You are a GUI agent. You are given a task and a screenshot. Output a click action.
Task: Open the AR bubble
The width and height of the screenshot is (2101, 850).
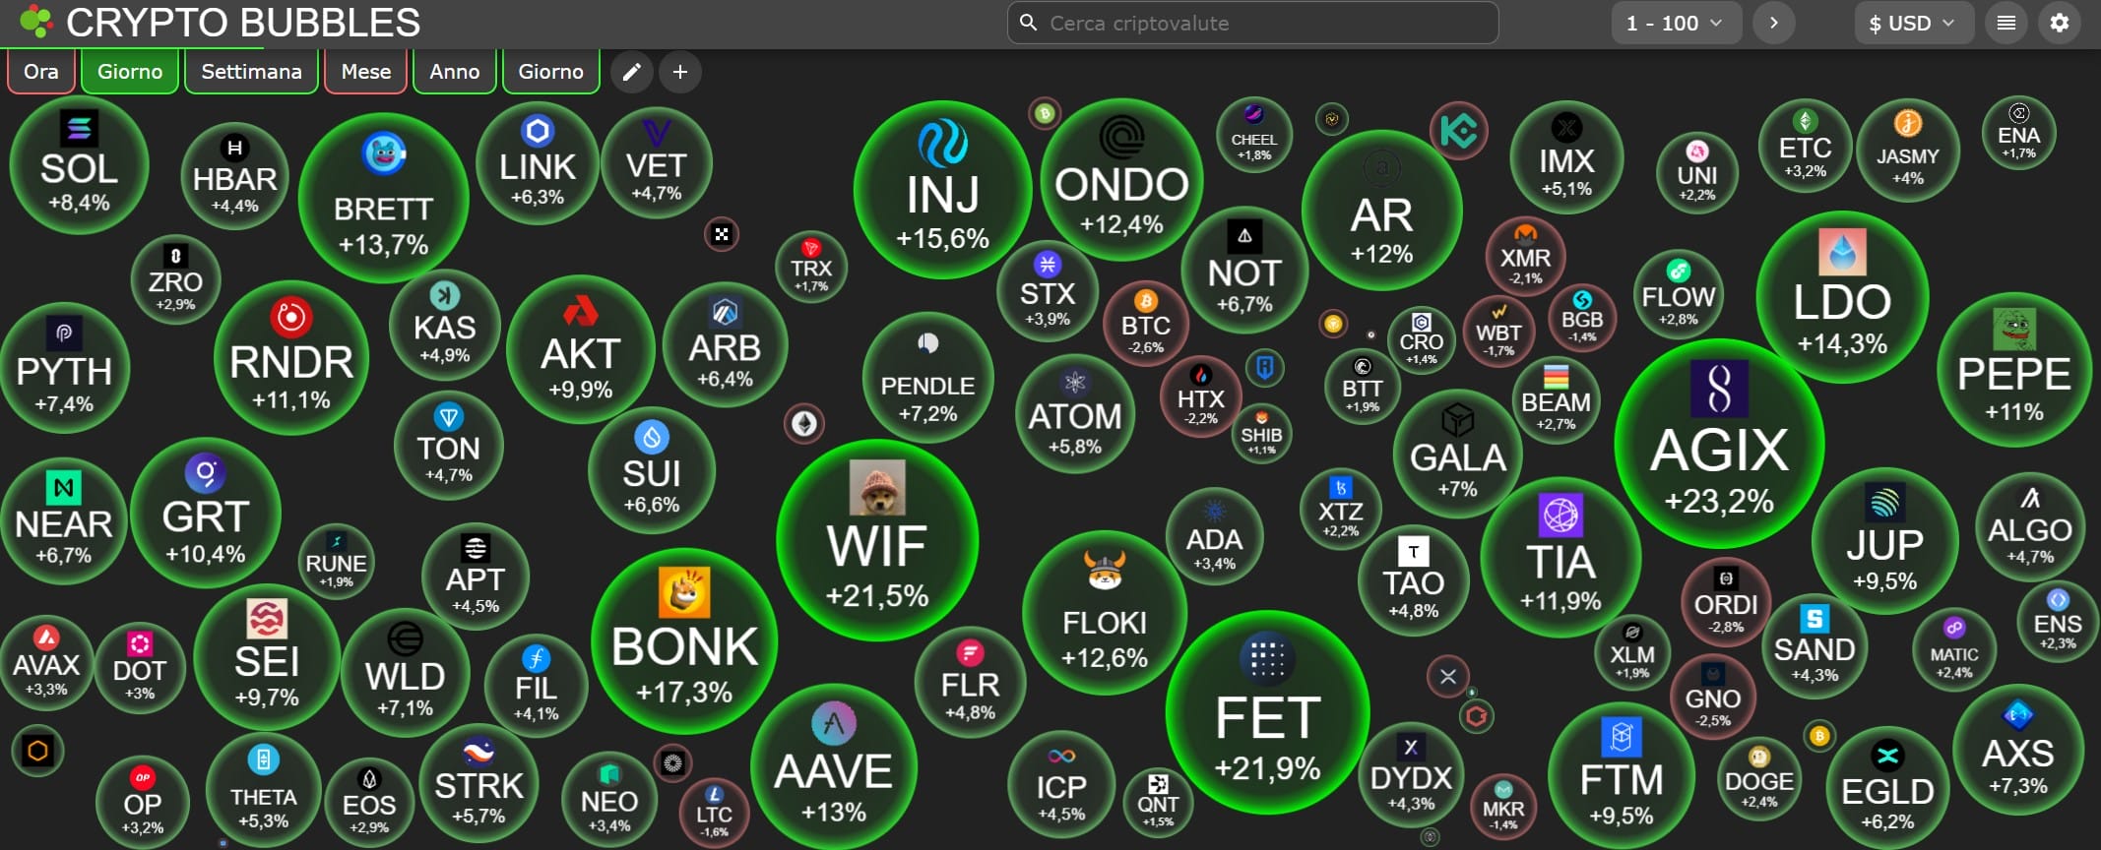pos(1381,211)
